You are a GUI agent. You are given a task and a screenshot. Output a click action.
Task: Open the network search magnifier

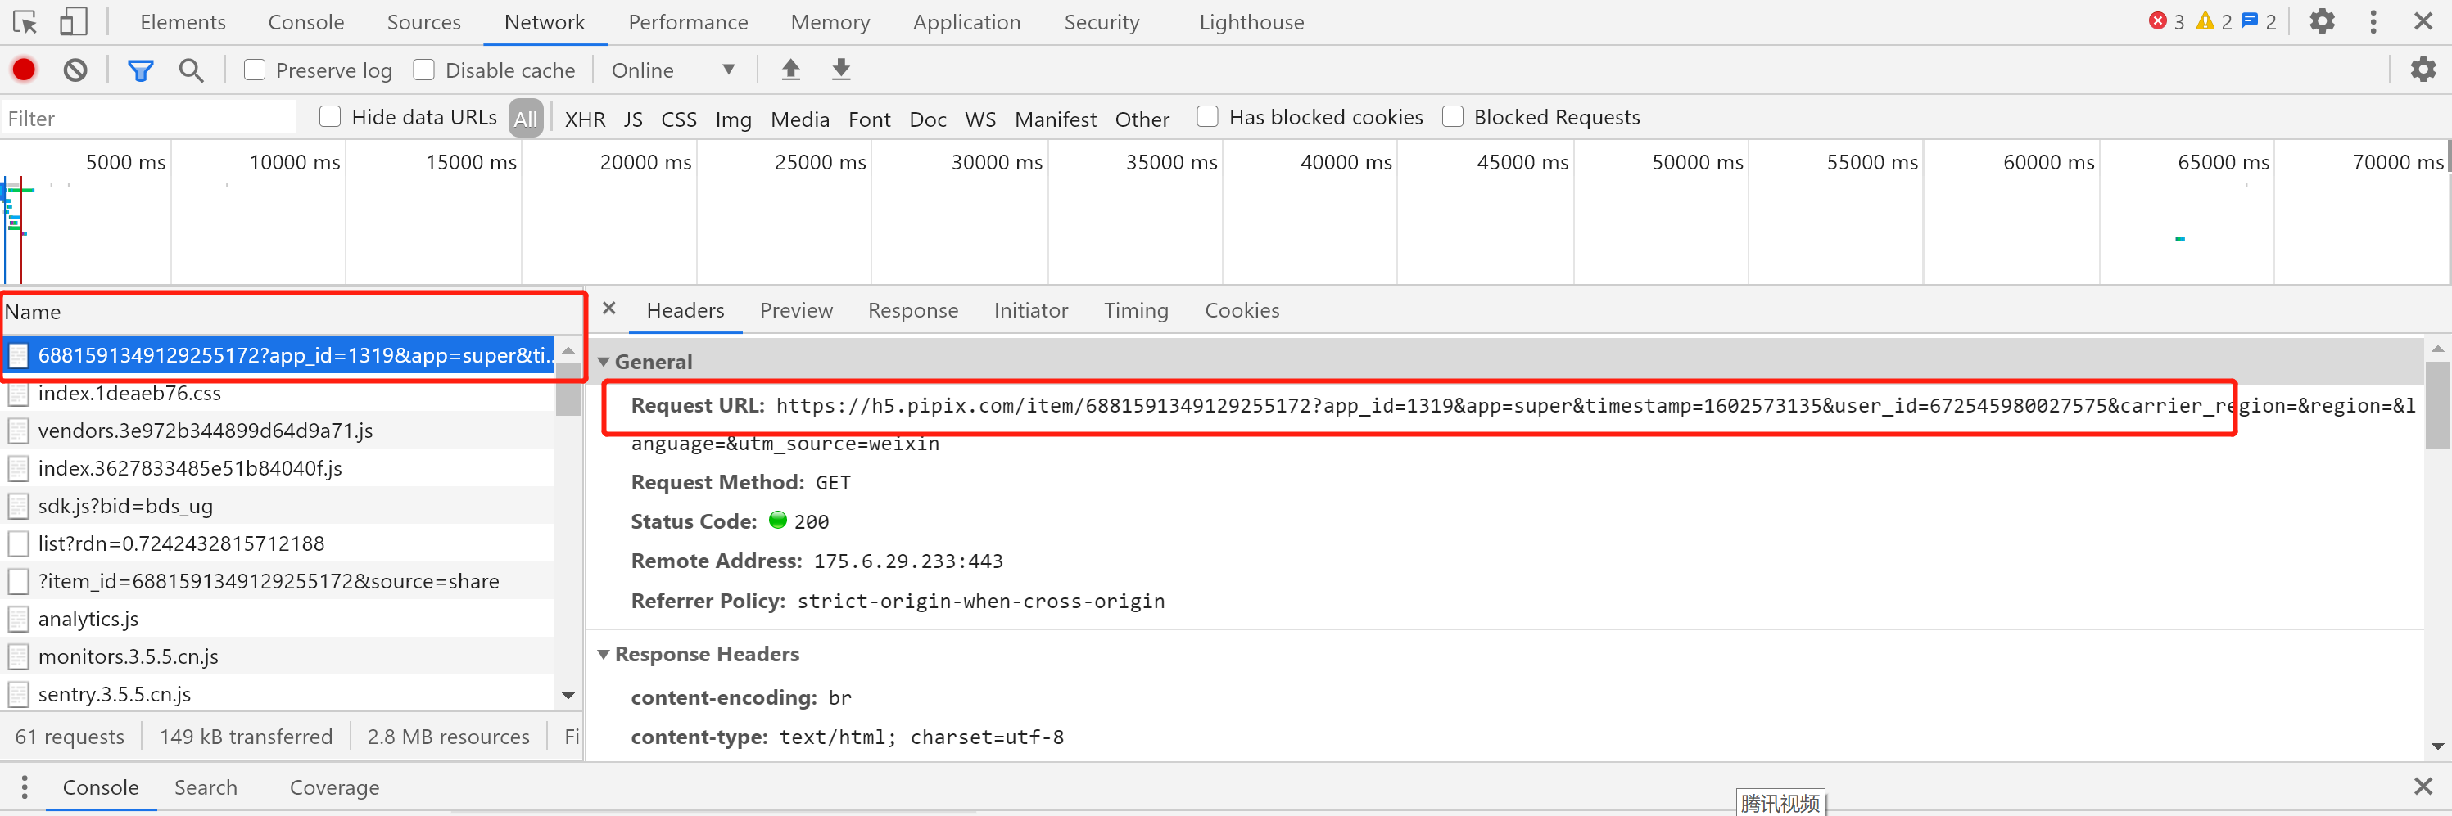[x=192, y=70]
